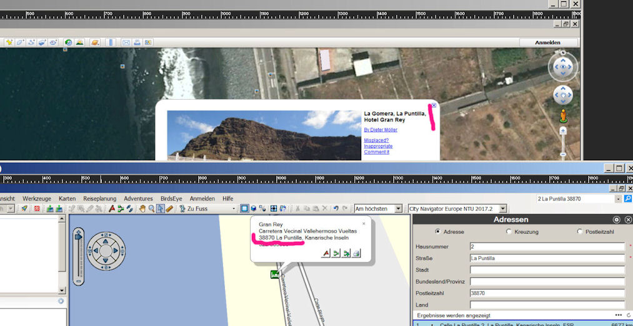Click the Stadt input field
633x326 pixels.
(547, 270)
